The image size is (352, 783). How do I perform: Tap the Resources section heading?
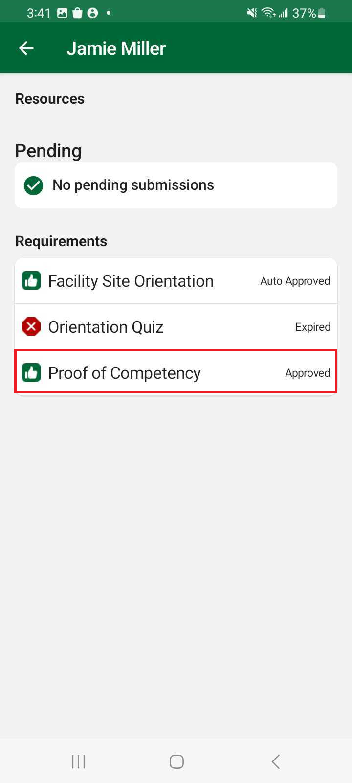pyautogui.click(x=50, y=99)
